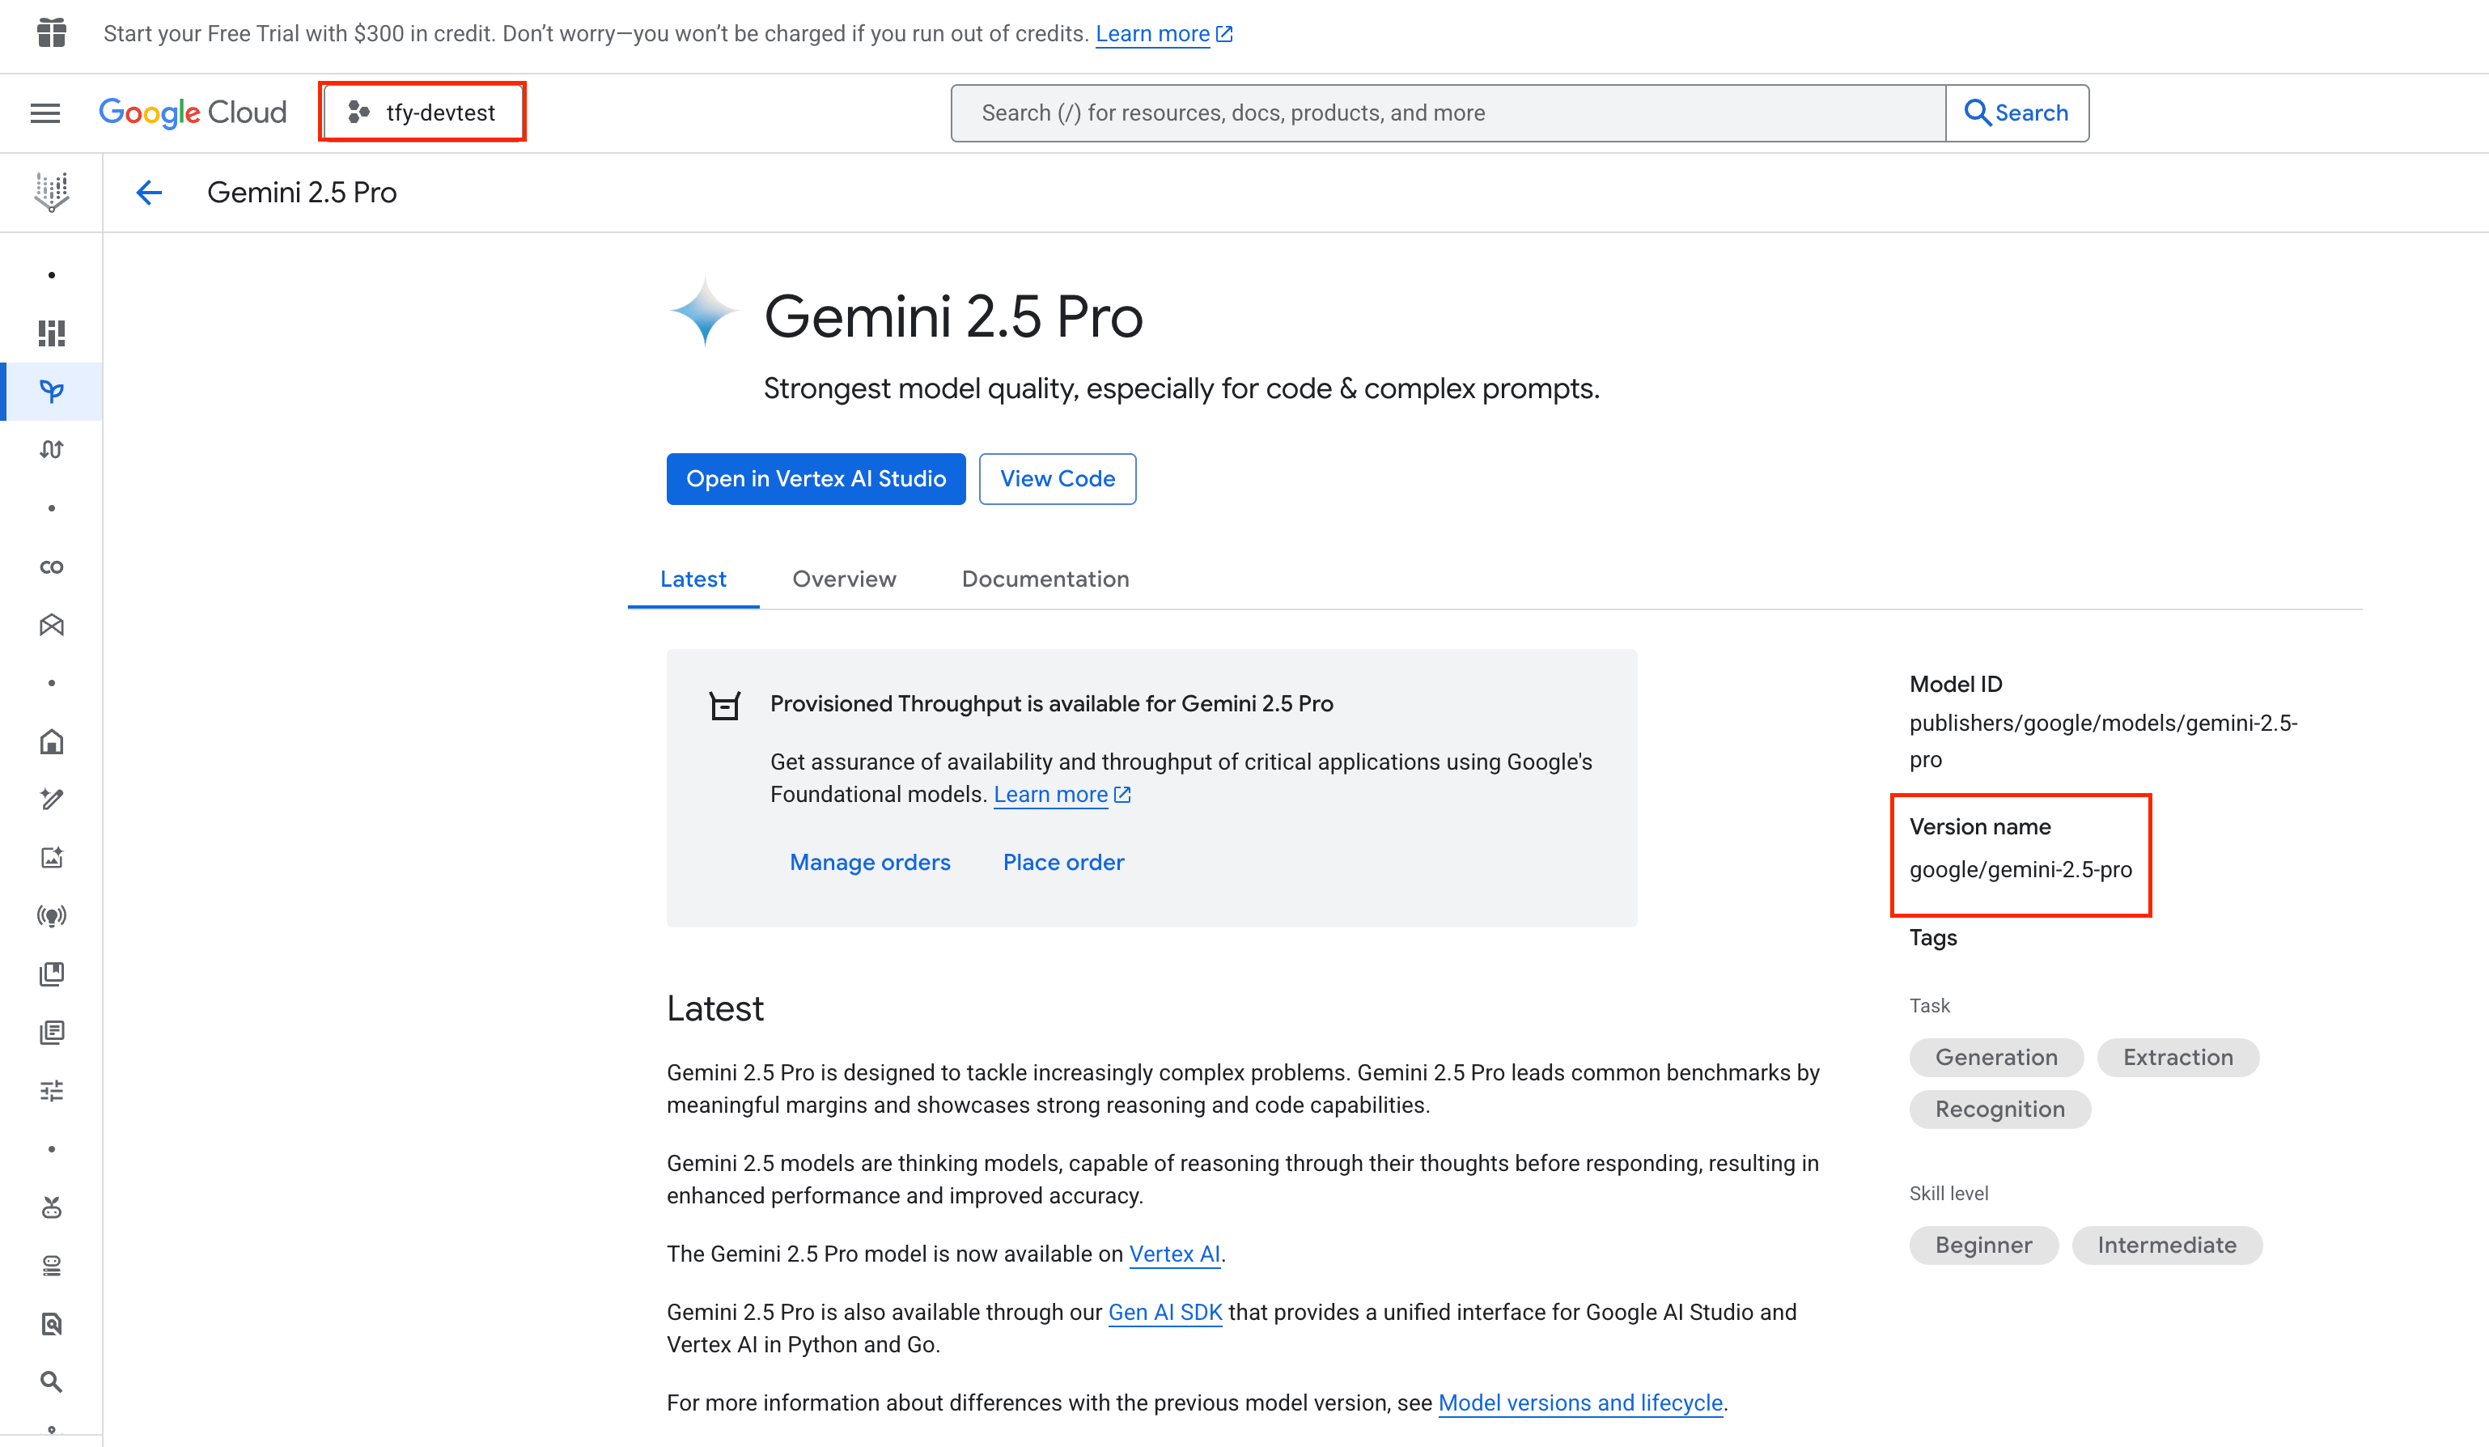This screenshot has width=2489, height=1447.
Task: Click the View Code button
Action: [x=1057, y=479]
